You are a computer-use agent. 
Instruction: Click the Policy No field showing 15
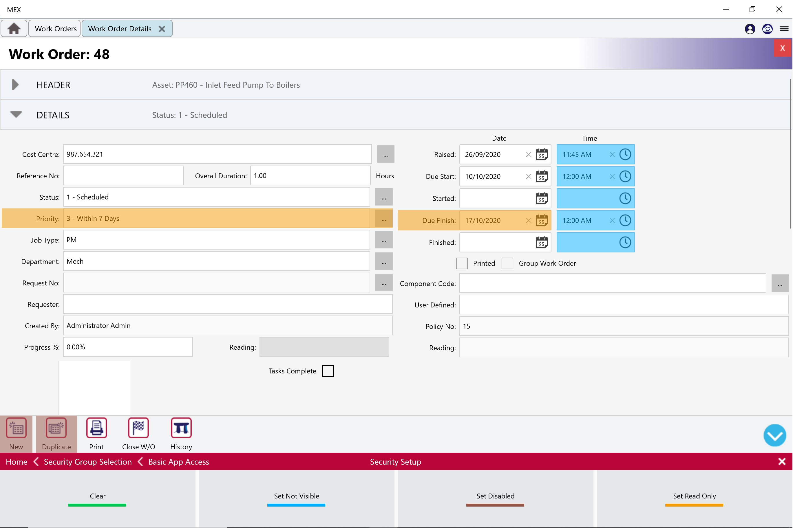[x=624, y=326]
